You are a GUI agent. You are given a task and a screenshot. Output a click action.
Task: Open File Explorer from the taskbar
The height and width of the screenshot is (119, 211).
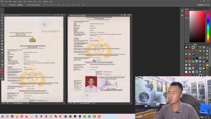pyautogui.click(x=17, y=116)
